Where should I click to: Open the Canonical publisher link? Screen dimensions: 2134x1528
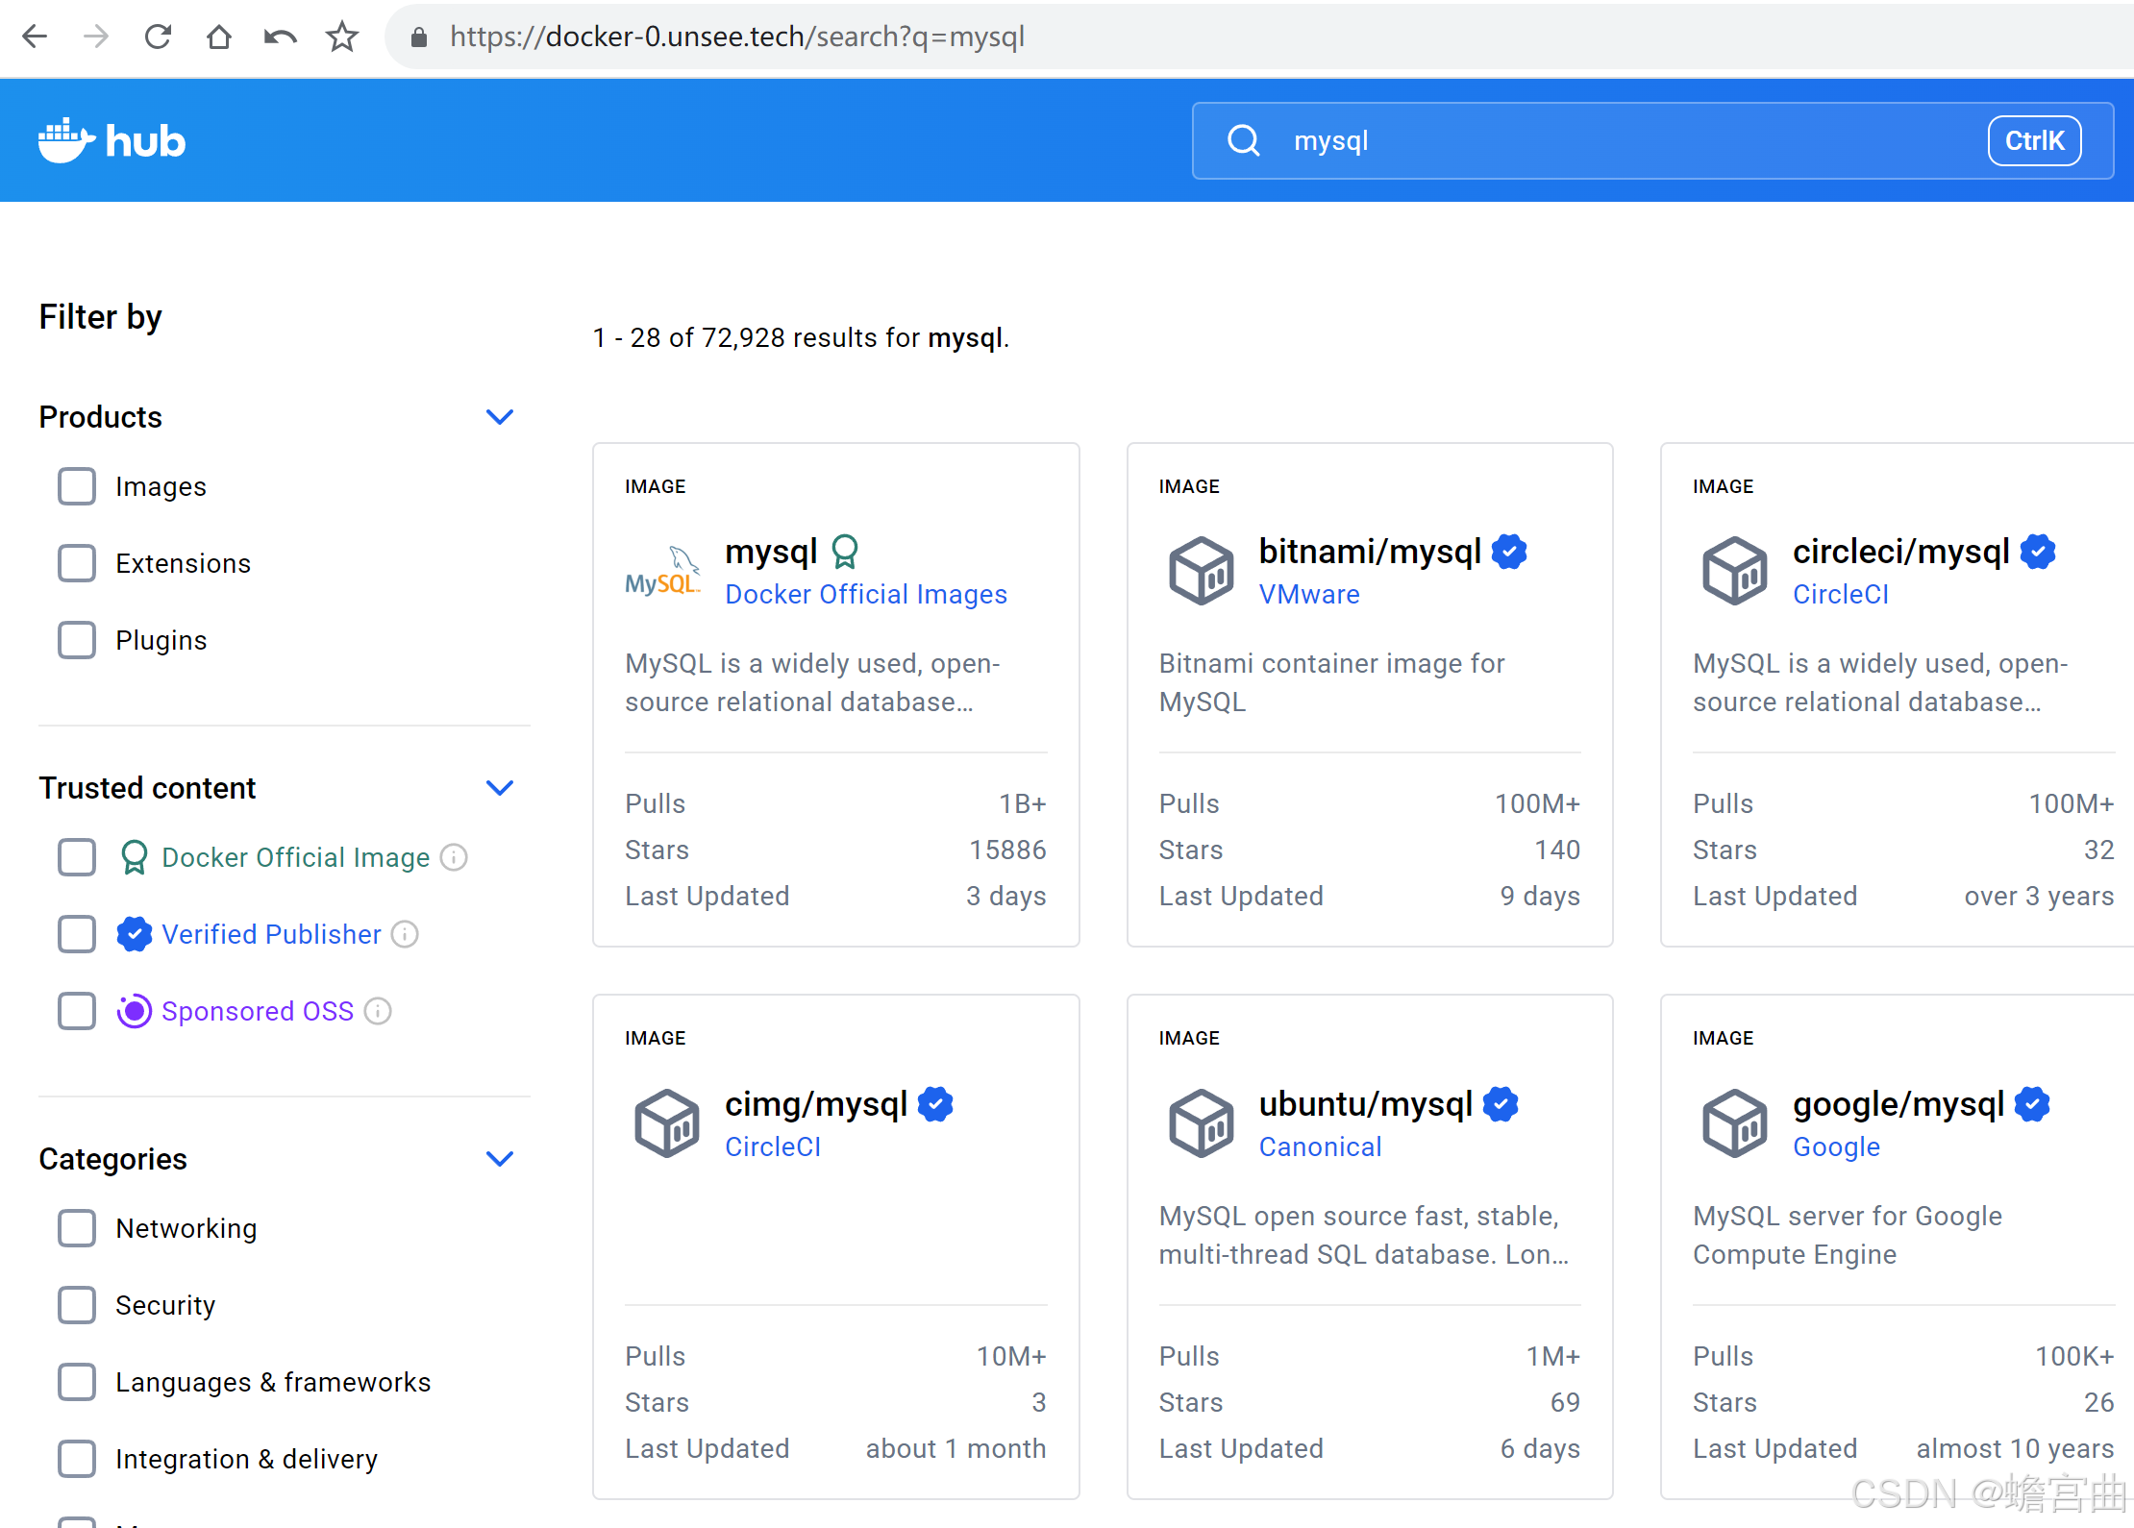1320,1146
